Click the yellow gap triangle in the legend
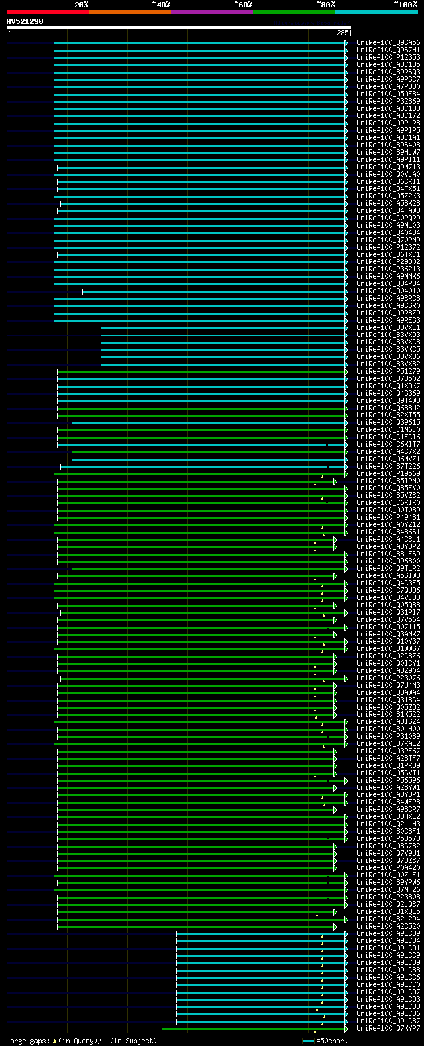The height and width of the screenshot is (1046, 424). tap(54, 1041)
